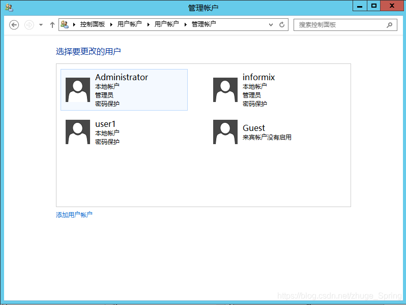Open the Administrator account name

[x=122, y=77]
